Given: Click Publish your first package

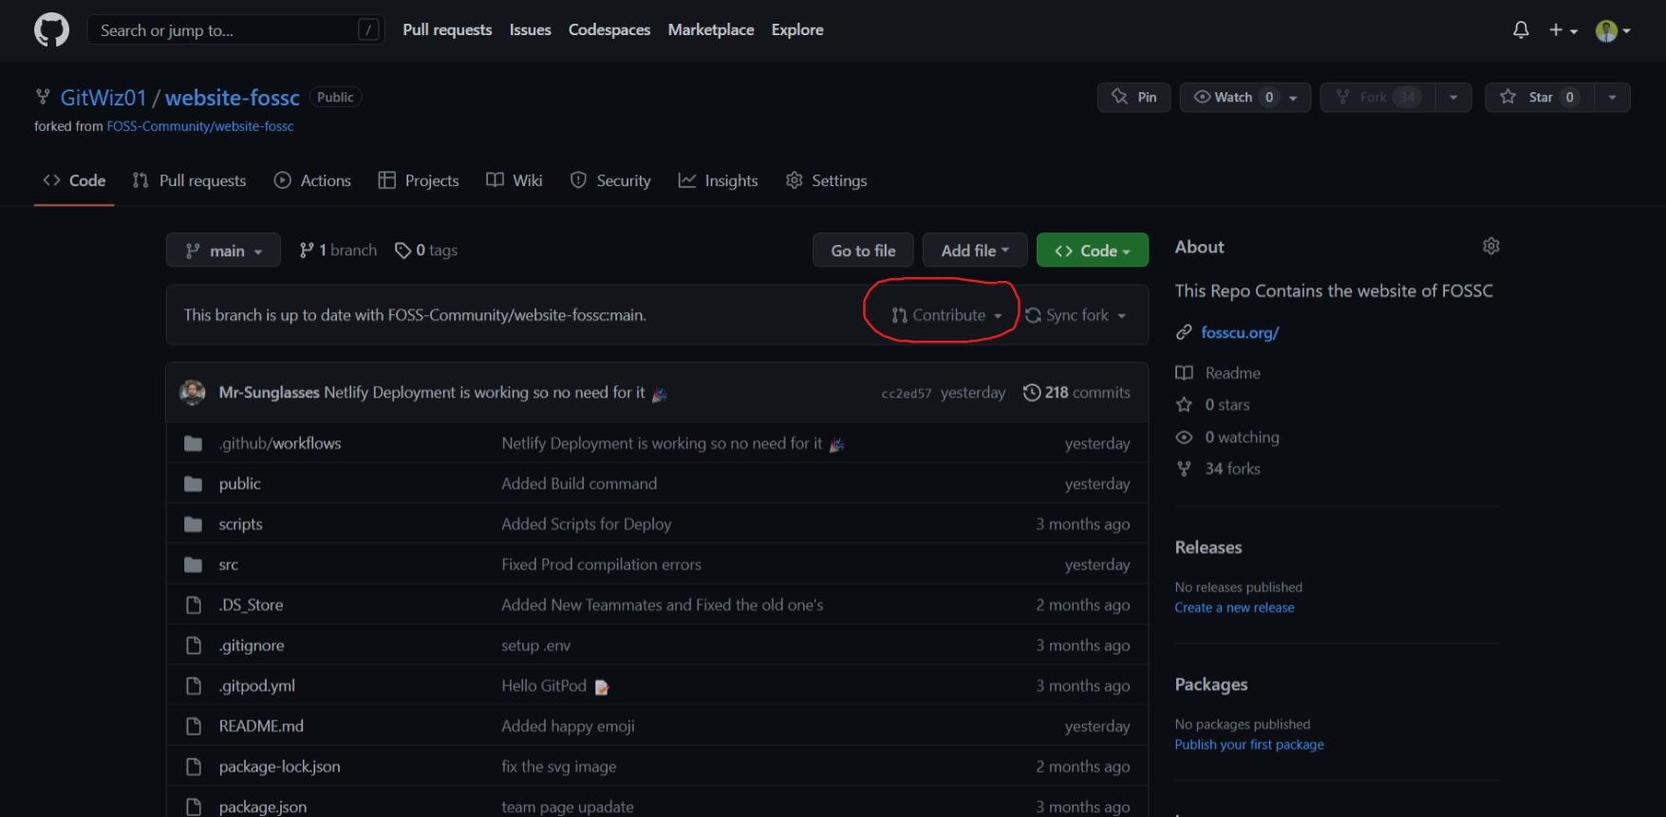Looking at the screenshot, I should [x=1249, y=744].
